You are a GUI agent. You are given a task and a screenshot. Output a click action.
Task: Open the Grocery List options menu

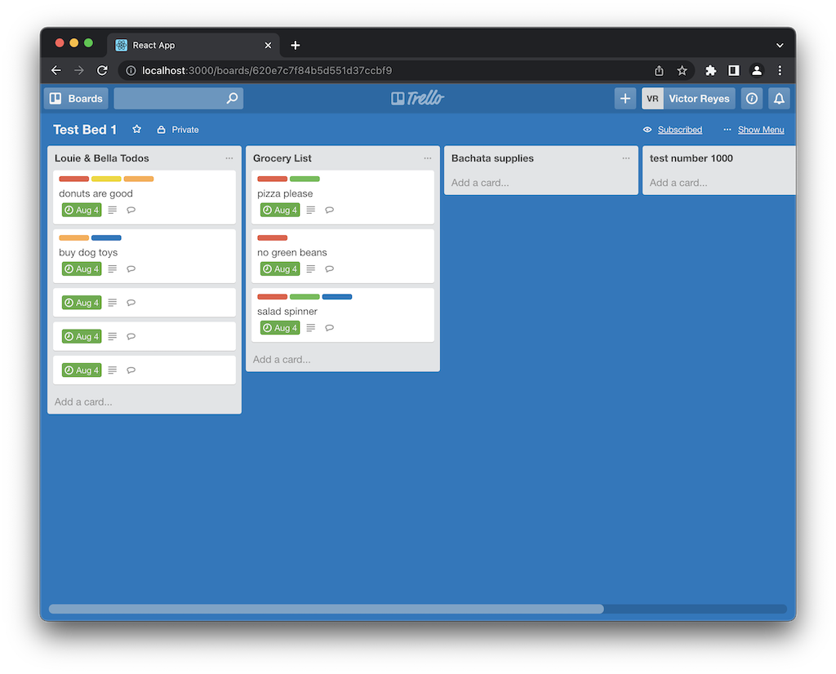(x=428, y=158)
